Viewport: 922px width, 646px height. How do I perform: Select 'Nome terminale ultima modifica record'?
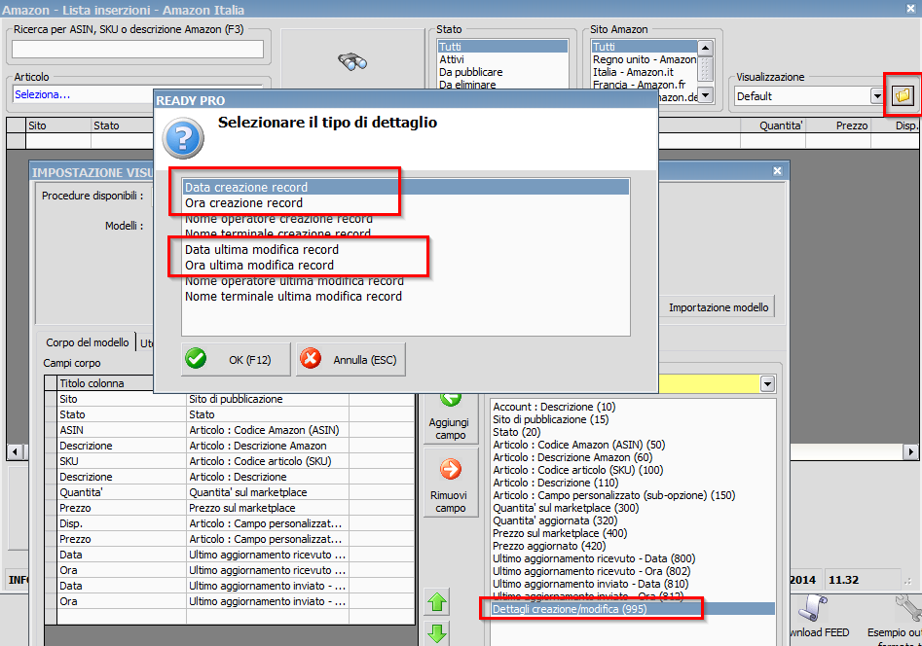(x=406, y=297)
